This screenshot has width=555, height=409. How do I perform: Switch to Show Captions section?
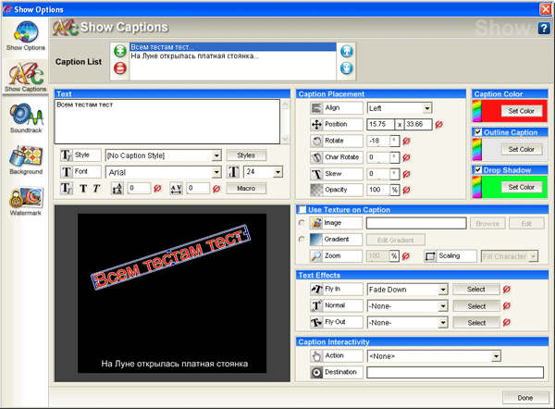coord(26,77)
